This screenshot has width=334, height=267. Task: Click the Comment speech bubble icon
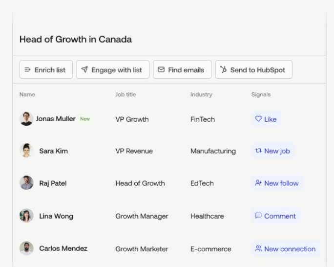click(x=258, y=216)
